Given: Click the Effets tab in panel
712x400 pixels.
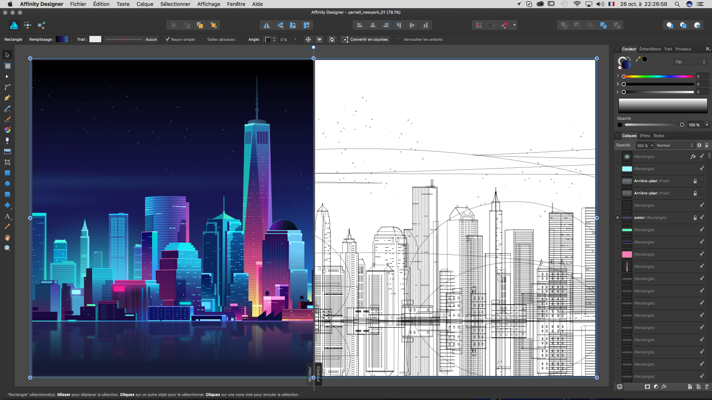Looking at the screenshot, I should click(645, 135).
